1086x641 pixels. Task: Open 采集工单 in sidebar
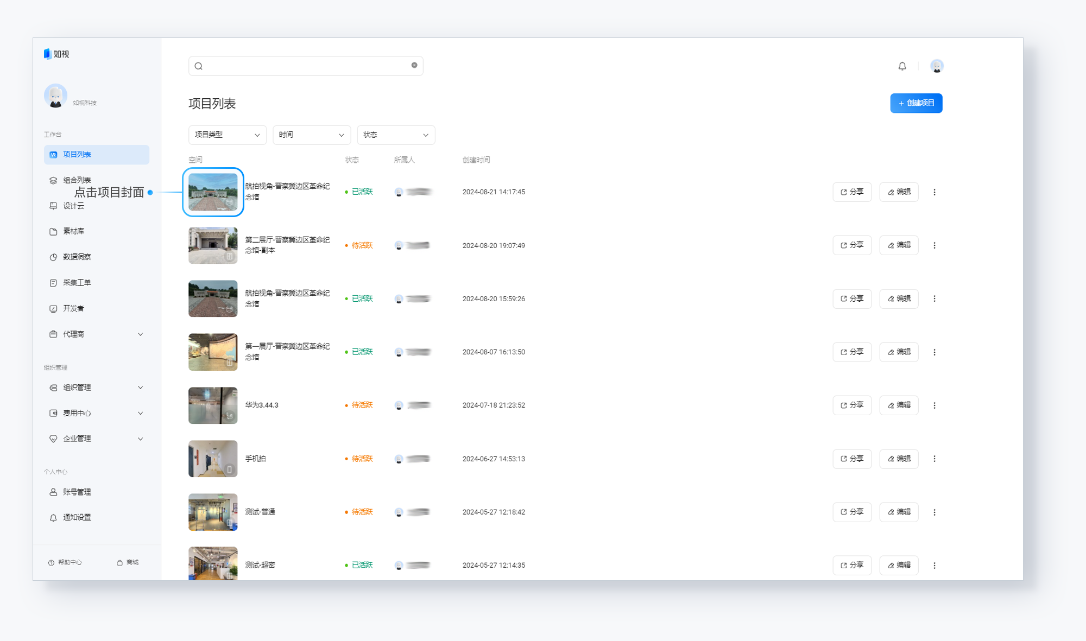click(x=97, y=283)
